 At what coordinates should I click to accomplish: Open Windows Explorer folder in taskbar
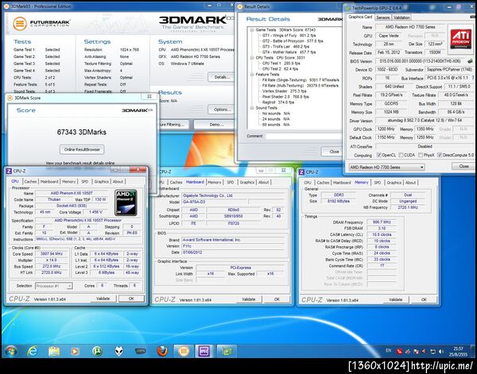[x=54, y=351]
